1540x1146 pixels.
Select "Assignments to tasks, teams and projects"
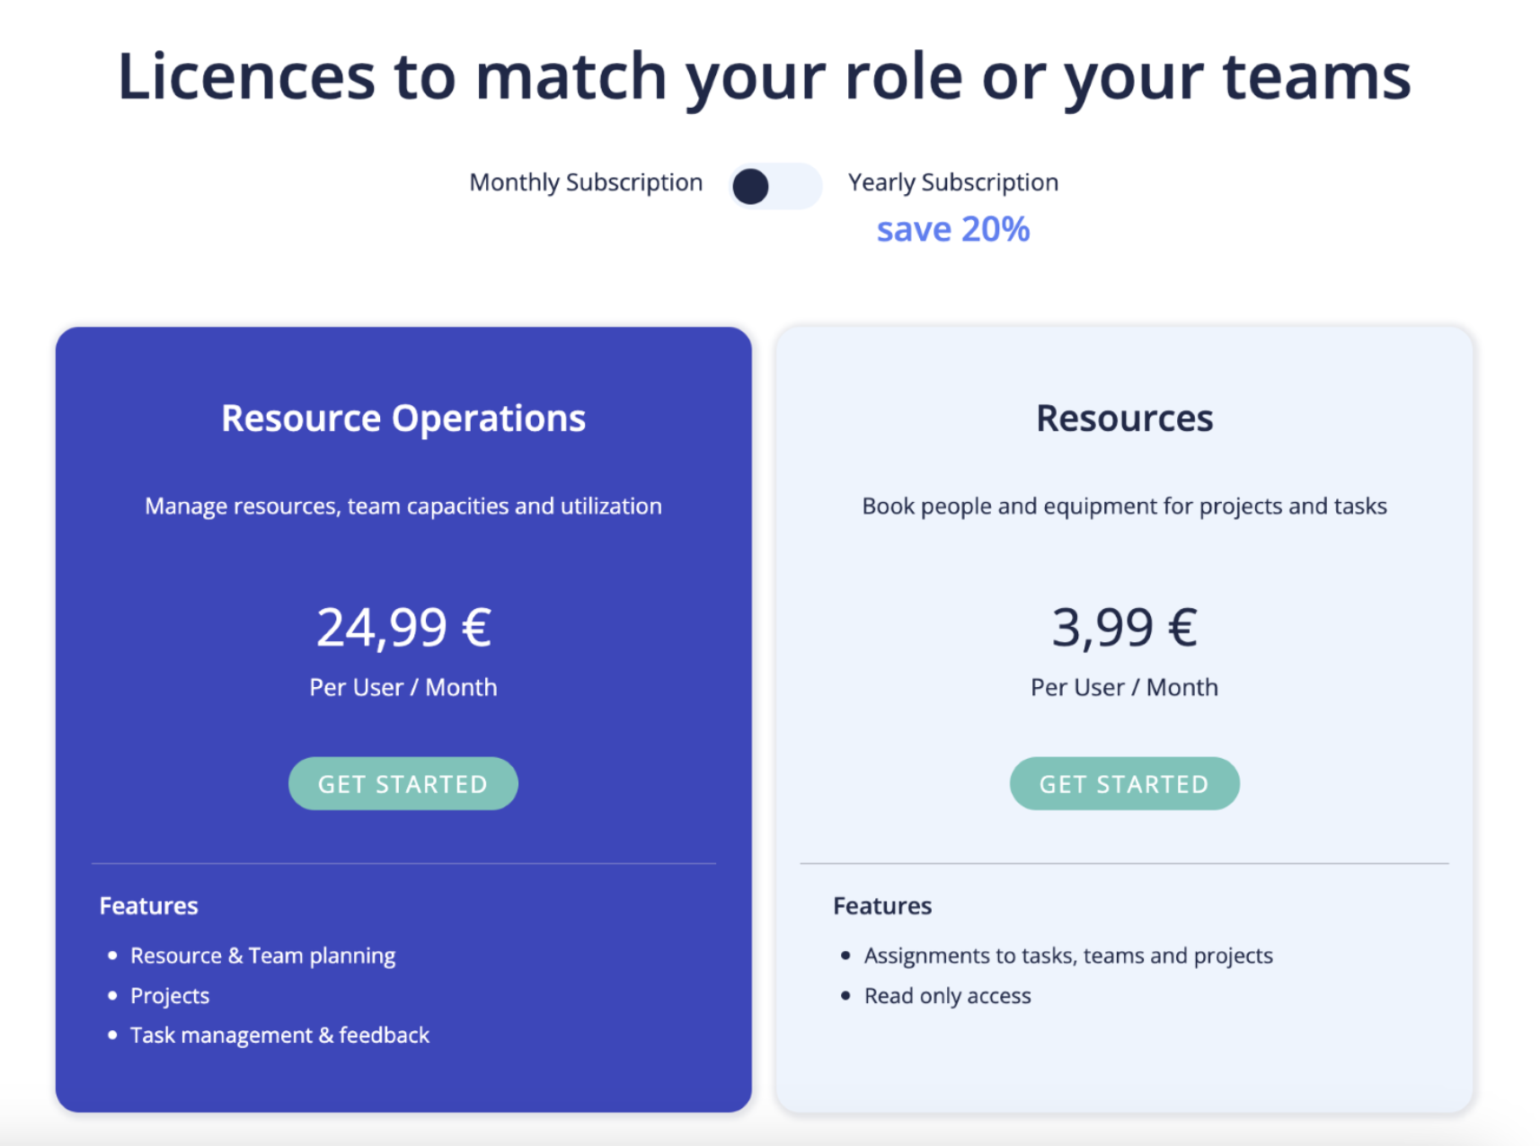click(x=1068, y=956)
